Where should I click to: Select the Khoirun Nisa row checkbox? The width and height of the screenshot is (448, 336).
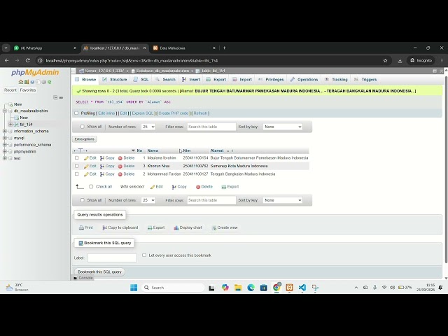pos(77,166)
